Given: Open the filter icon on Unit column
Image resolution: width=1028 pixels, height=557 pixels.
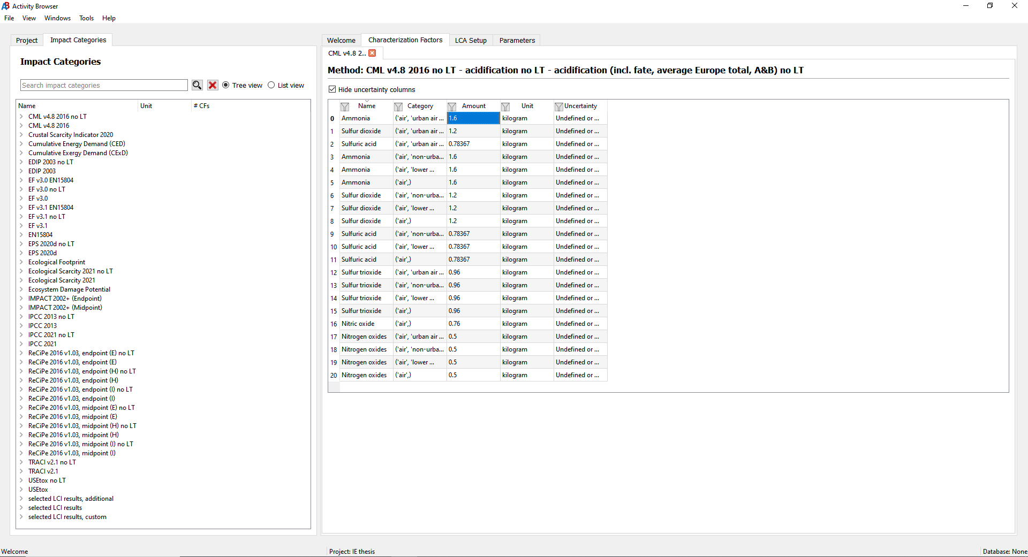Looking at the screenshot, I should (505, 106).
